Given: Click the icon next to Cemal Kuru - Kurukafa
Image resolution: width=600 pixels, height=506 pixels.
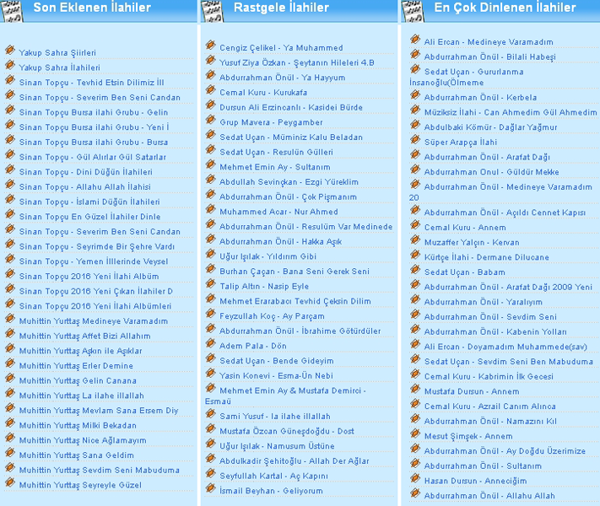Looking at the screenshot, I should pyautogui.click(x=210, y=90).
